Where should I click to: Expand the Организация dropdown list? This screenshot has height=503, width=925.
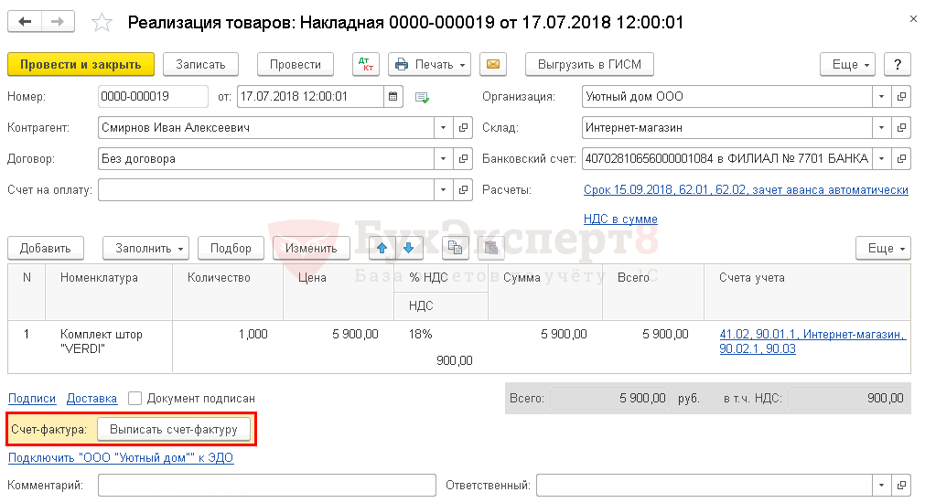(881, 97)
